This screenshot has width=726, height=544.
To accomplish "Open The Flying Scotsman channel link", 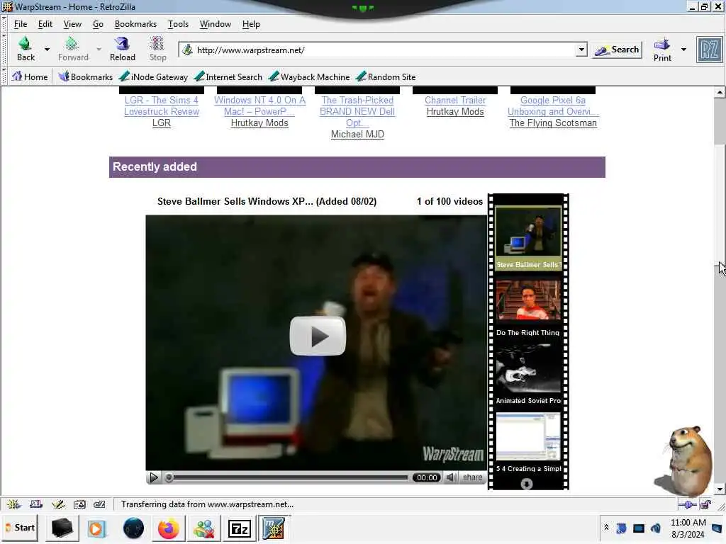I will point(553,123).
